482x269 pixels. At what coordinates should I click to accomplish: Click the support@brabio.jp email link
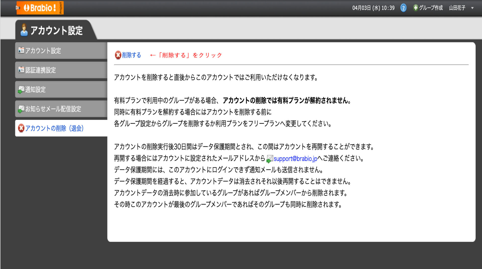295,158
